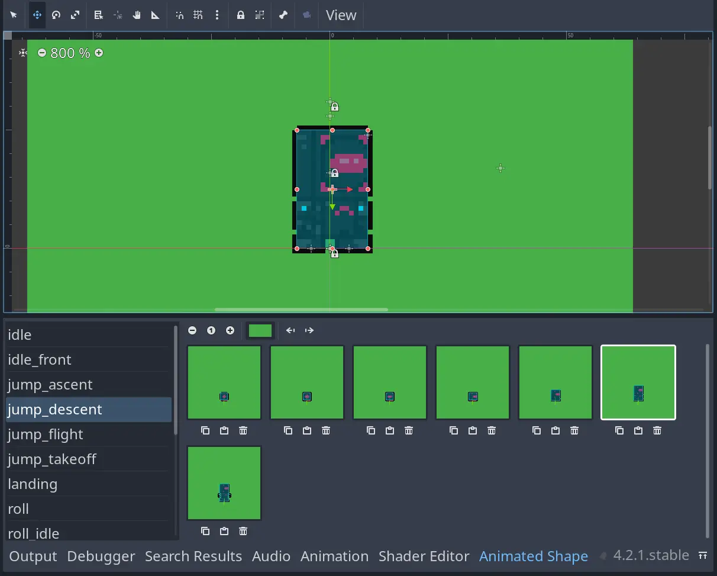717x576 pixels.
Task: Center the viewport view icon
Action: 22,53
